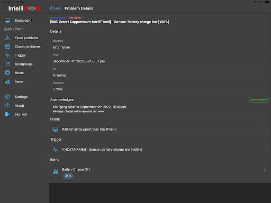
Task: Click the From date September 7th 2022
Action: [79, 61]
